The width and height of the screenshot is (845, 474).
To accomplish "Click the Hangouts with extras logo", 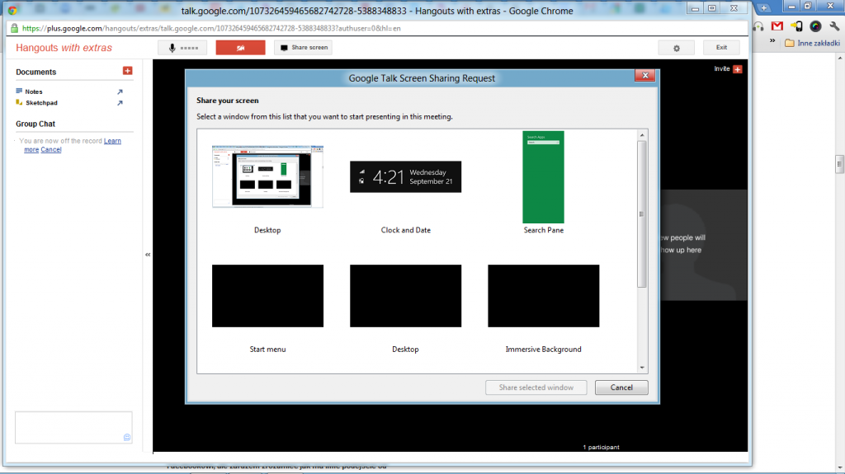I will [x=64, y=48].
